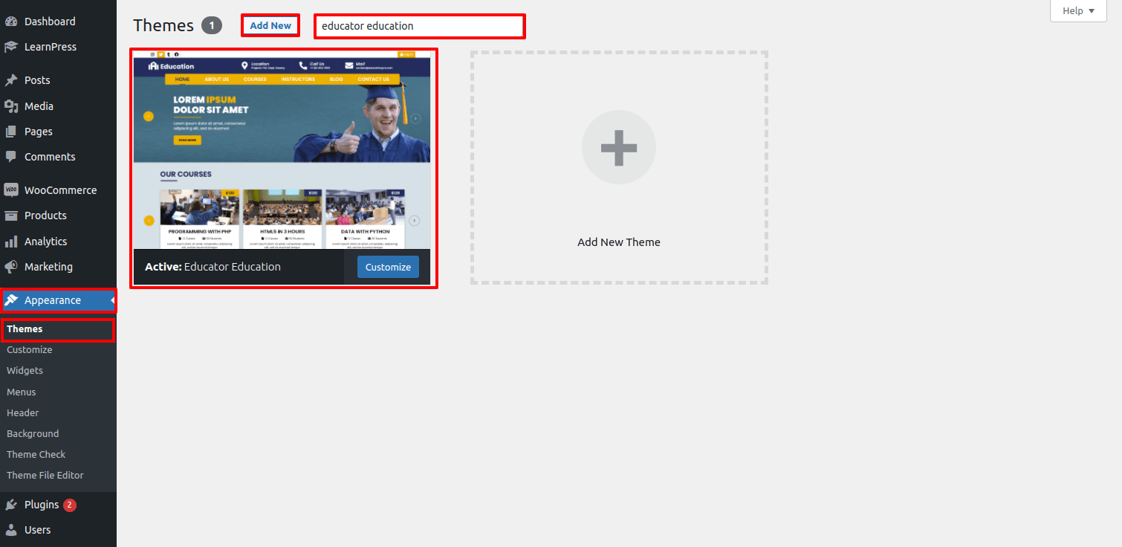The height and width of the screenshot is (547, 1122).
Task: Click the Dashboard gauge icon
Action: tap(11, 22)
